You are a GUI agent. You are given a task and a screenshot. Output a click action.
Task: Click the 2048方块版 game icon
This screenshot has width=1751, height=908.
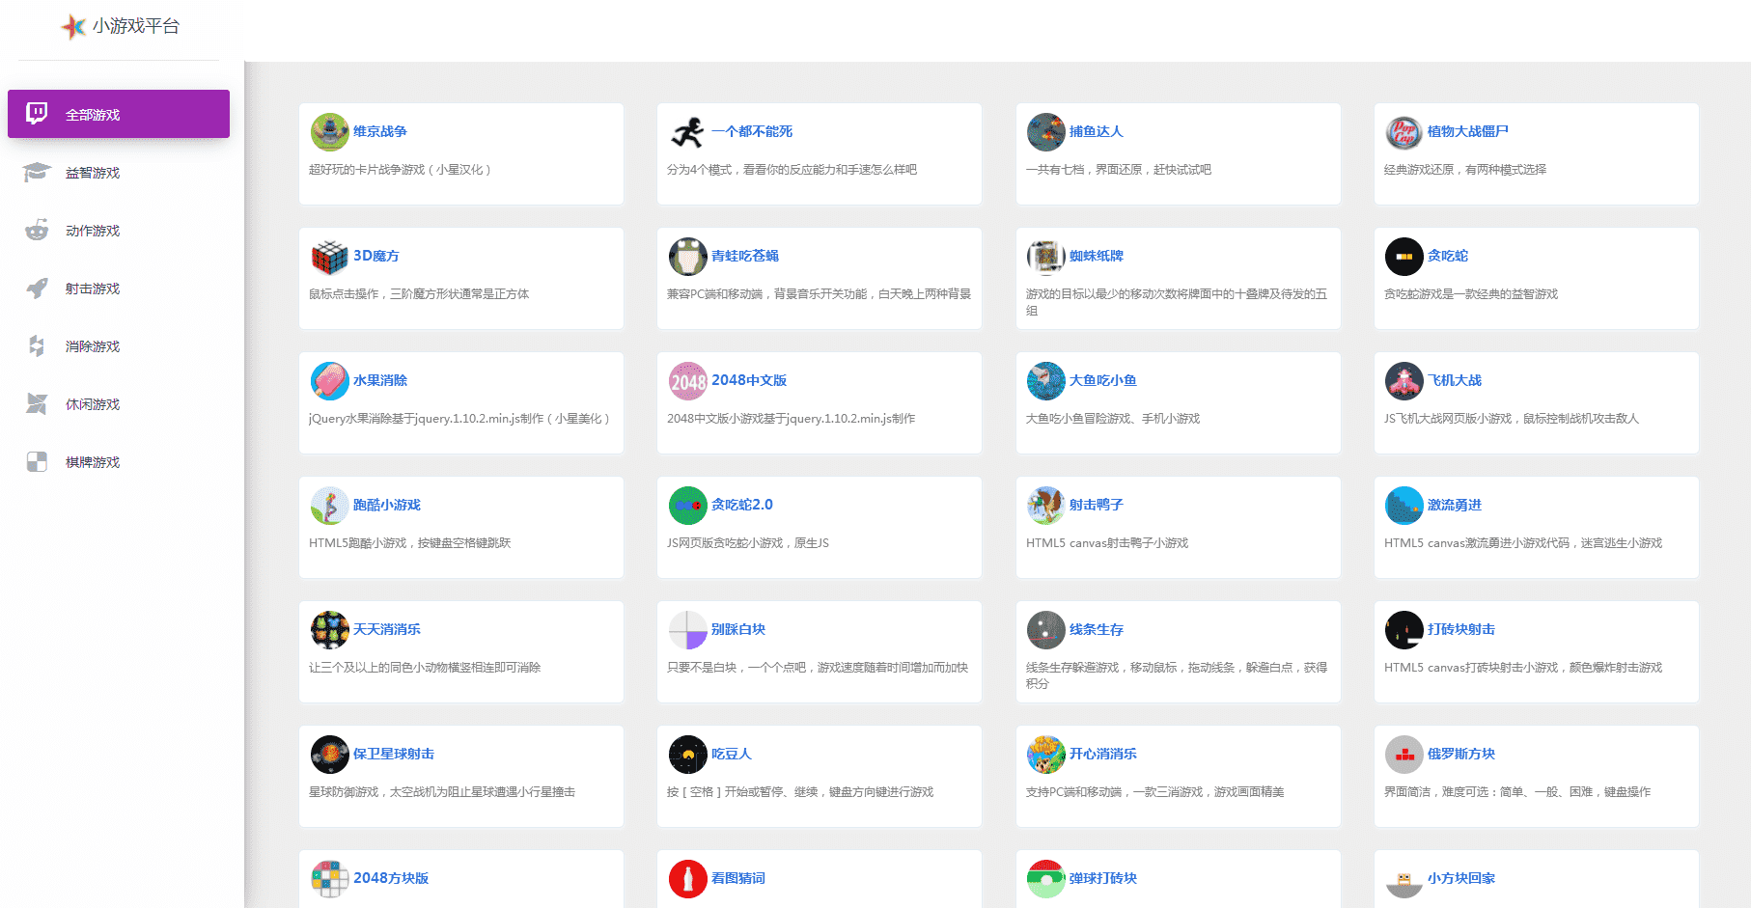click(330, 879)
